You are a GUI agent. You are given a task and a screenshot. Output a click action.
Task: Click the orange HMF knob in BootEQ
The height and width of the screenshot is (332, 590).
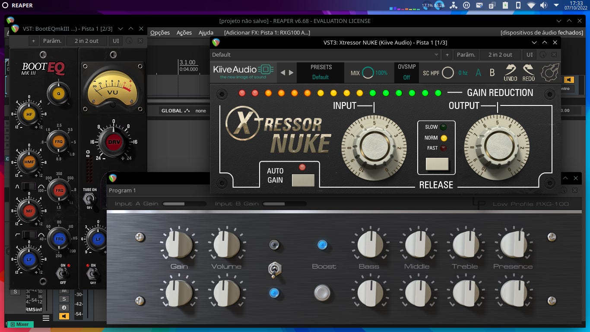[29, 162]
